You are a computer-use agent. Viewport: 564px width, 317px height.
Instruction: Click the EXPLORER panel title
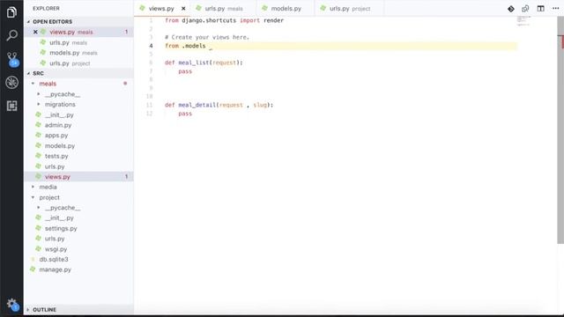pos(46,8)
